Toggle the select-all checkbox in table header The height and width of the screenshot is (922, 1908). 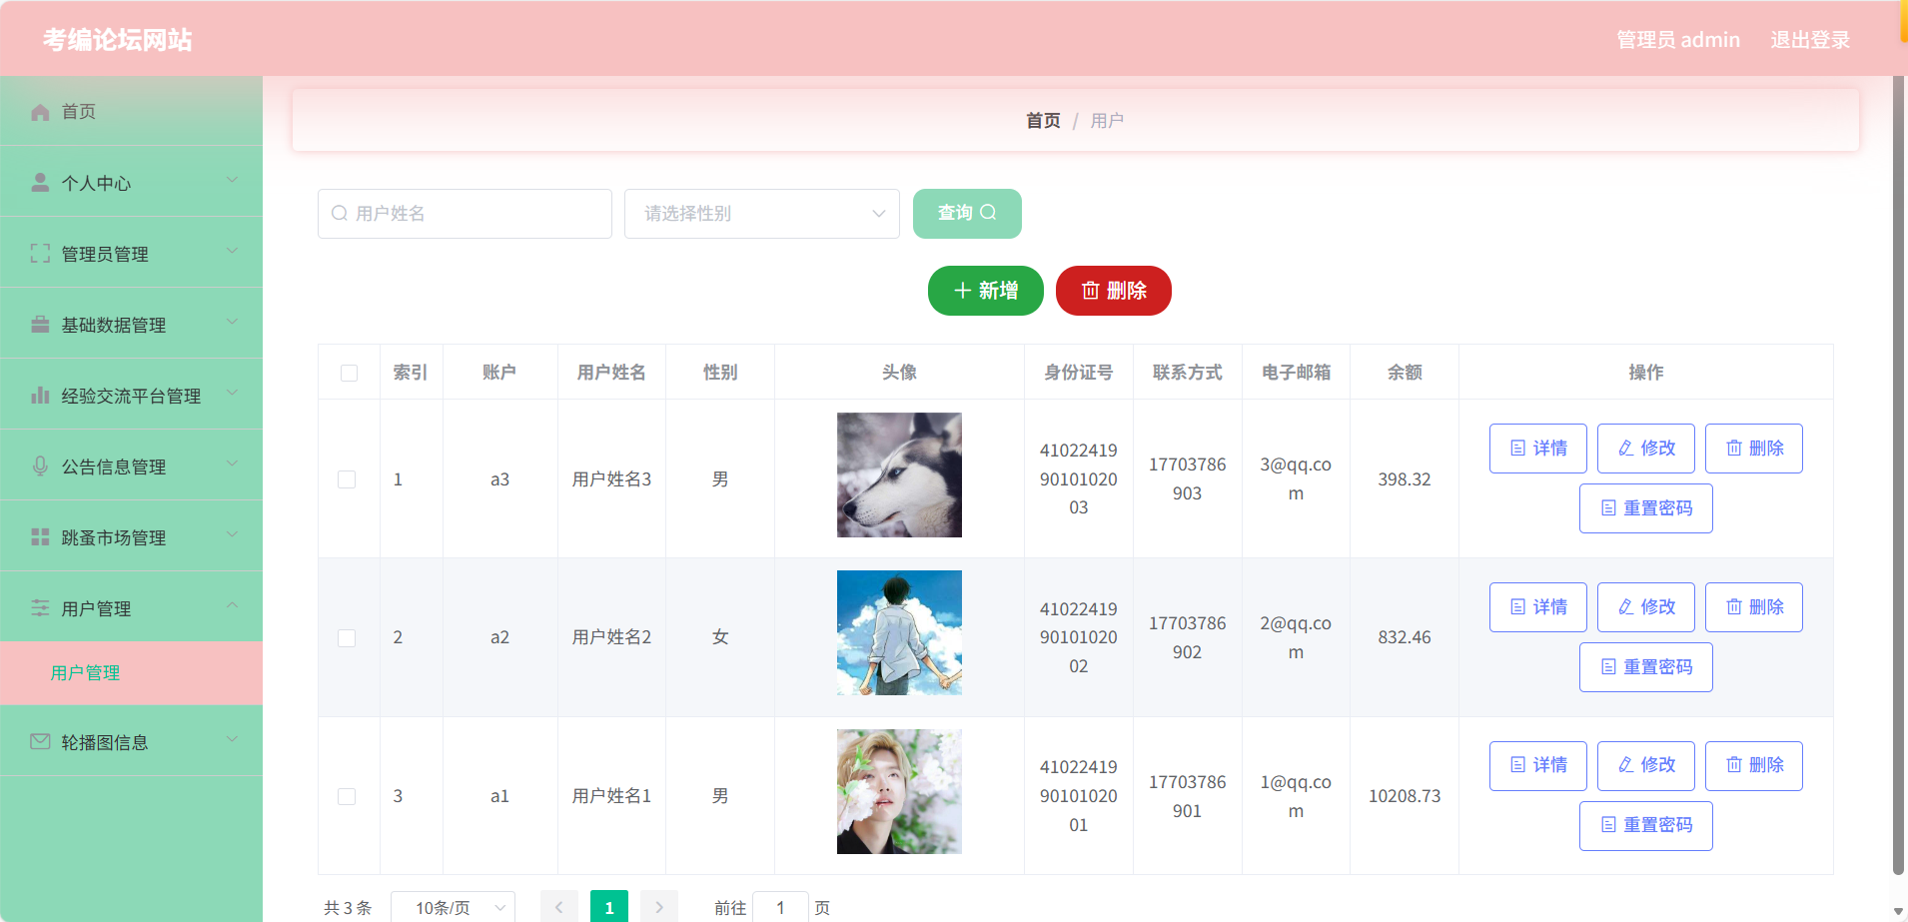(x=349, y=373)
